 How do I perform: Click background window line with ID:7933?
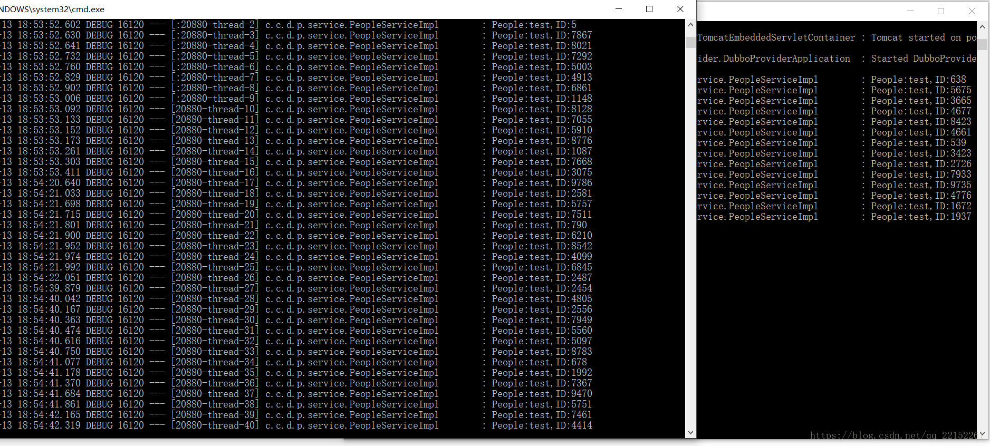pyautogui.click(x=834, y=174)
